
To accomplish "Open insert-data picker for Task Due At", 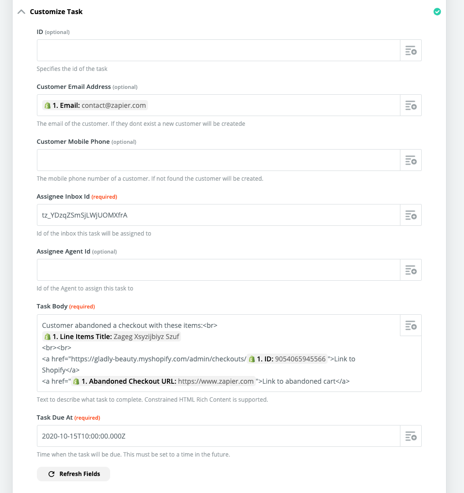I will coord(411,436).
